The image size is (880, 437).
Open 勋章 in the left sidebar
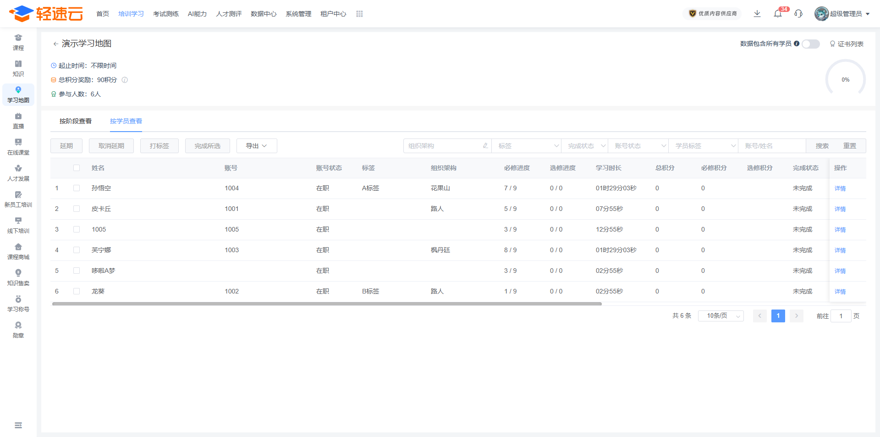18,330
